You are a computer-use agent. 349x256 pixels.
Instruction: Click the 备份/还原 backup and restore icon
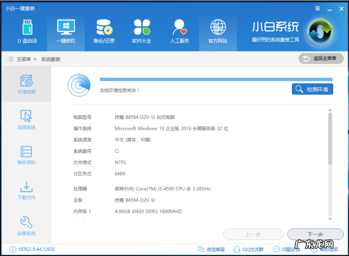pyautogui.click(x=104, y=32)
